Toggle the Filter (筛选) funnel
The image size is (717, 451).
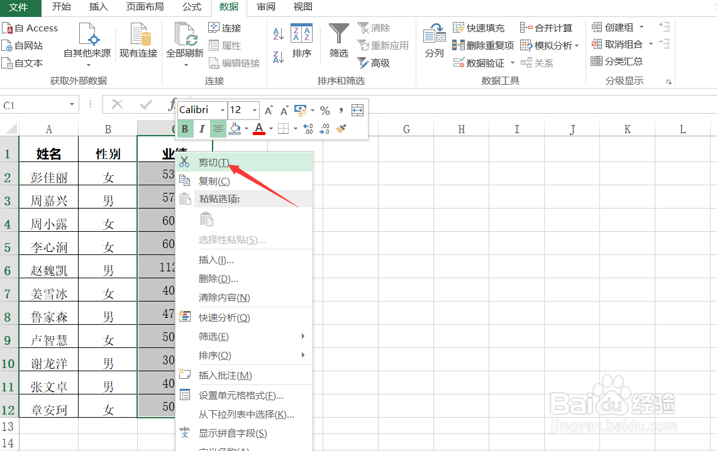point(339,41)
